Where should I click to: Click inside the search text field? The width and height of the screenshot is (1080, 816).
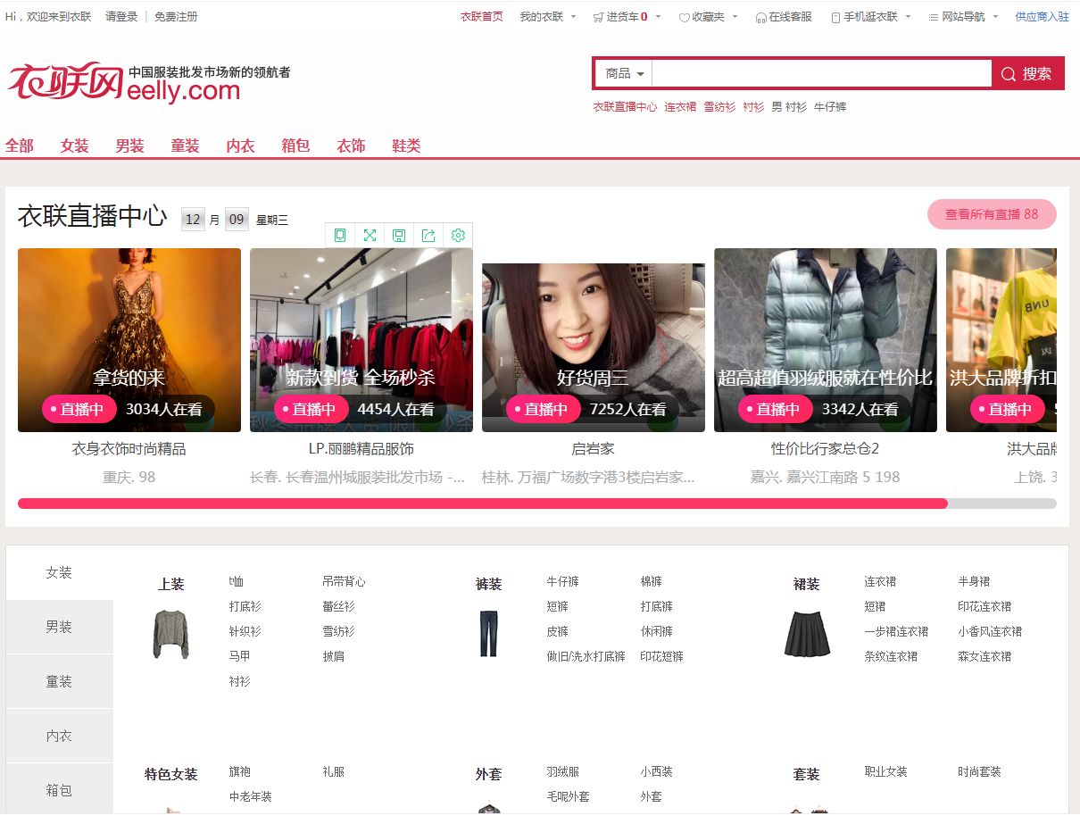pos(822,74)
